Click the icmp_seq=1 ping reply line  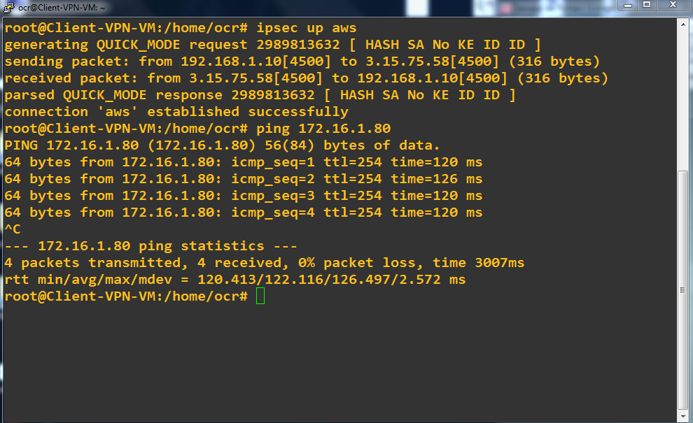243,162
